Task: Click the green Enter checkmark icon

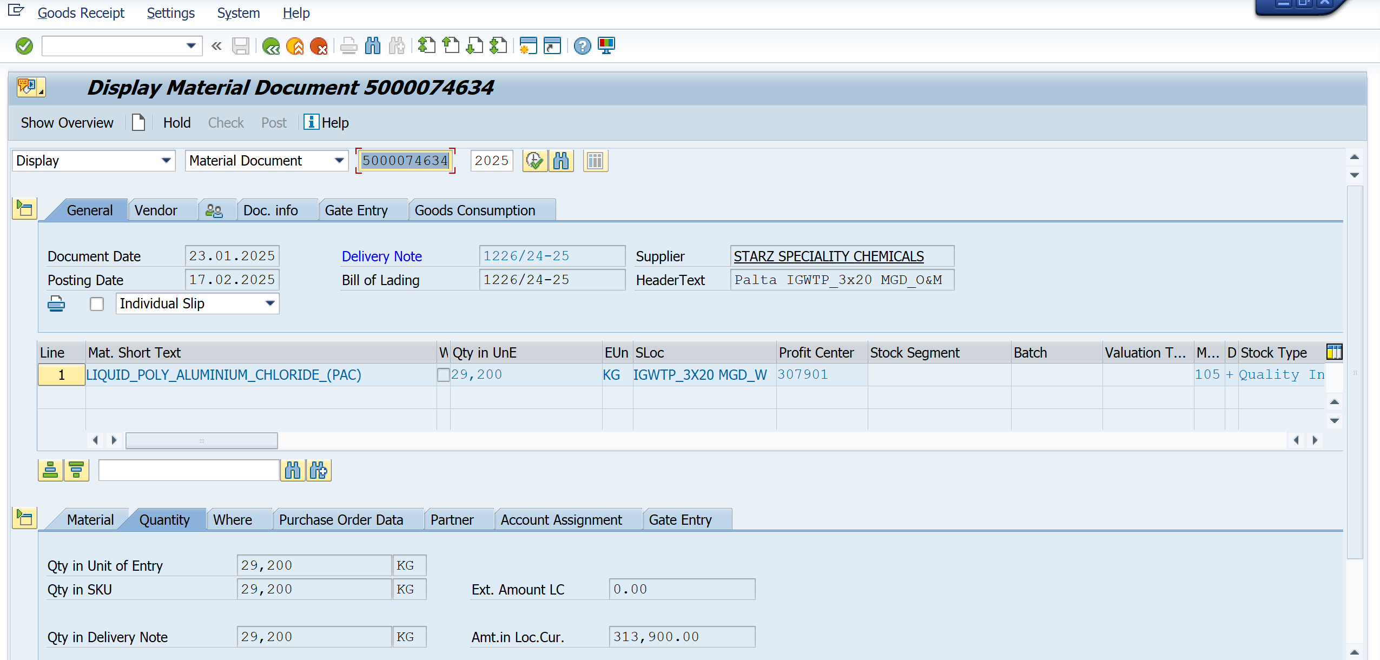Action: 24,46
